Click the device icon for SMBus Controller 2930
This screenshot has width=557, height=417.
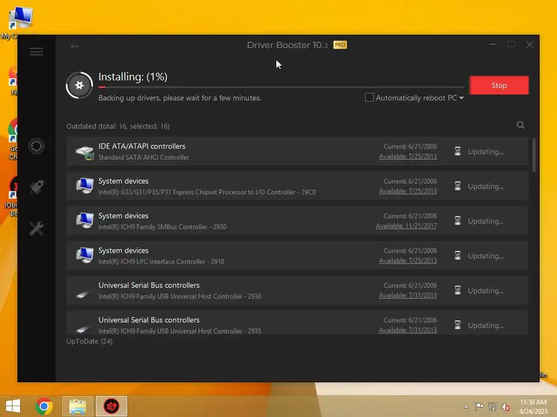point(84,220)
